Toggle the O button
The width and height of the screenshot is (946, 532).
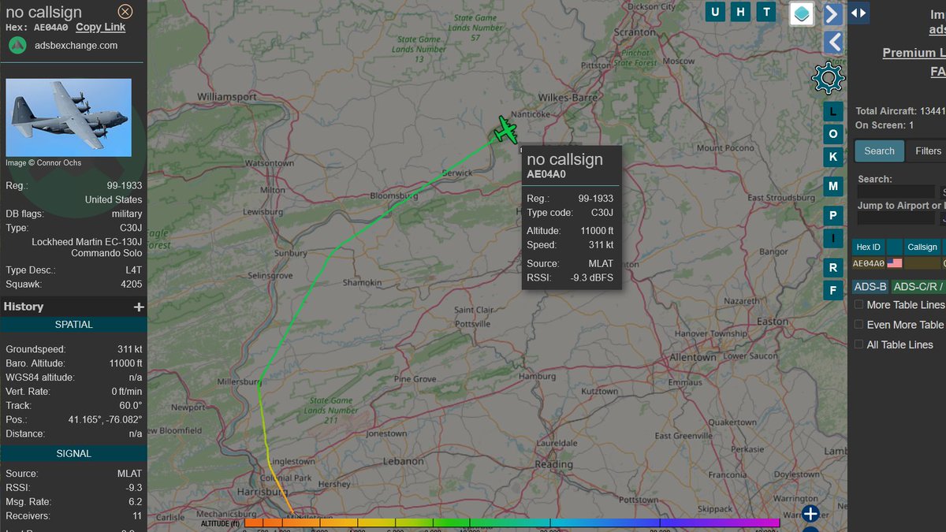pyautogui.click(x=832, y=135)
